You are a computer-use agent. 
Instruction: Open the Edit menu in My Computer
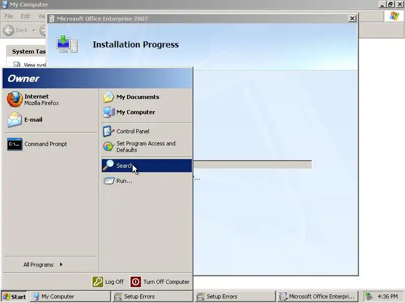pyautogui.click(x=25, y=16)
